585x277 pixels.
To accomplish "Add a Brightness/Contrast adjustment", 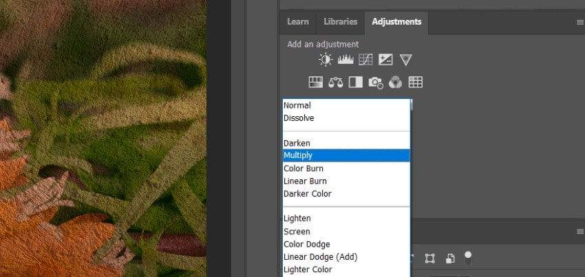I will (326, 60).
